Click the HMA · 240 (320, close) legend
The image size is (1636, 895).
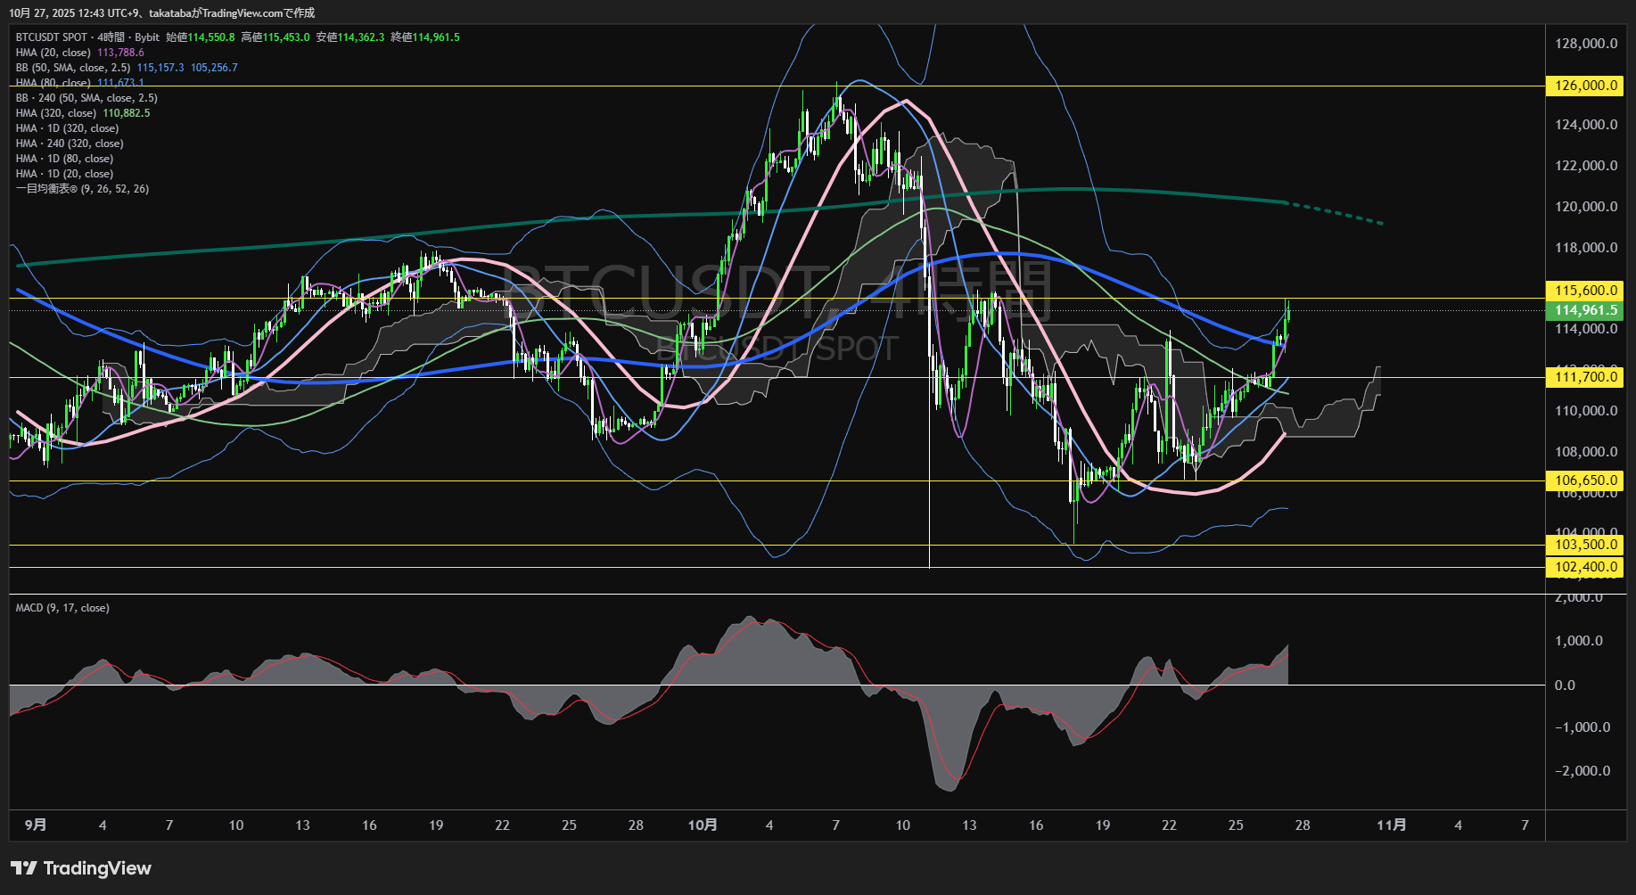coord(70,144)
